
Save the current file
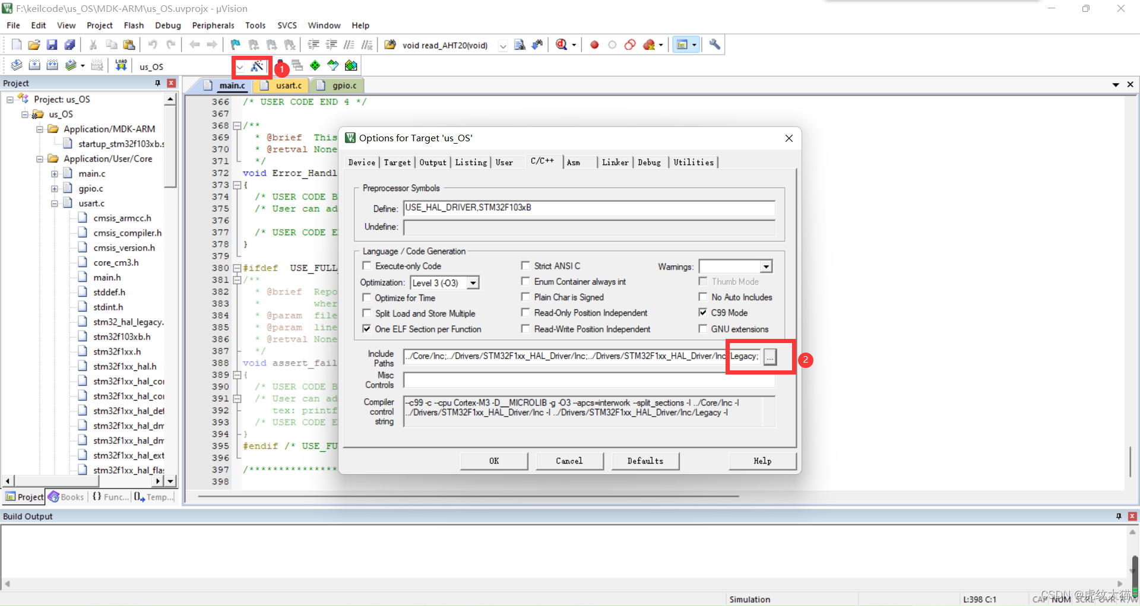(x=52, y=45)
